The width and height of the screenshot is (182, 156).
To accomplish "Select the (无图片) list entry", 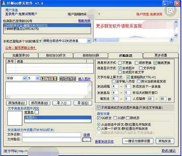I will pos(58,118).
